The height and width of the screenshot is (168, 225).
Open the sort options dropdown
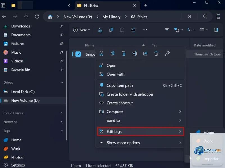pos(191,30)
